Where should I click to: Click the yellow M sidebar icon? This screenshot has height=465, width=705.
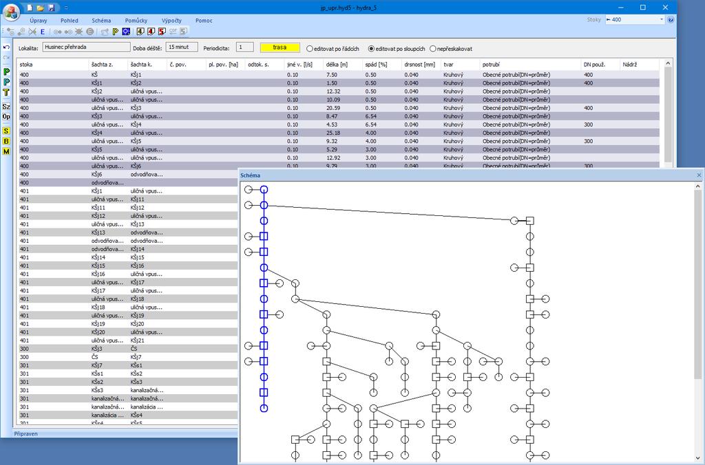(x=6, y=152)
